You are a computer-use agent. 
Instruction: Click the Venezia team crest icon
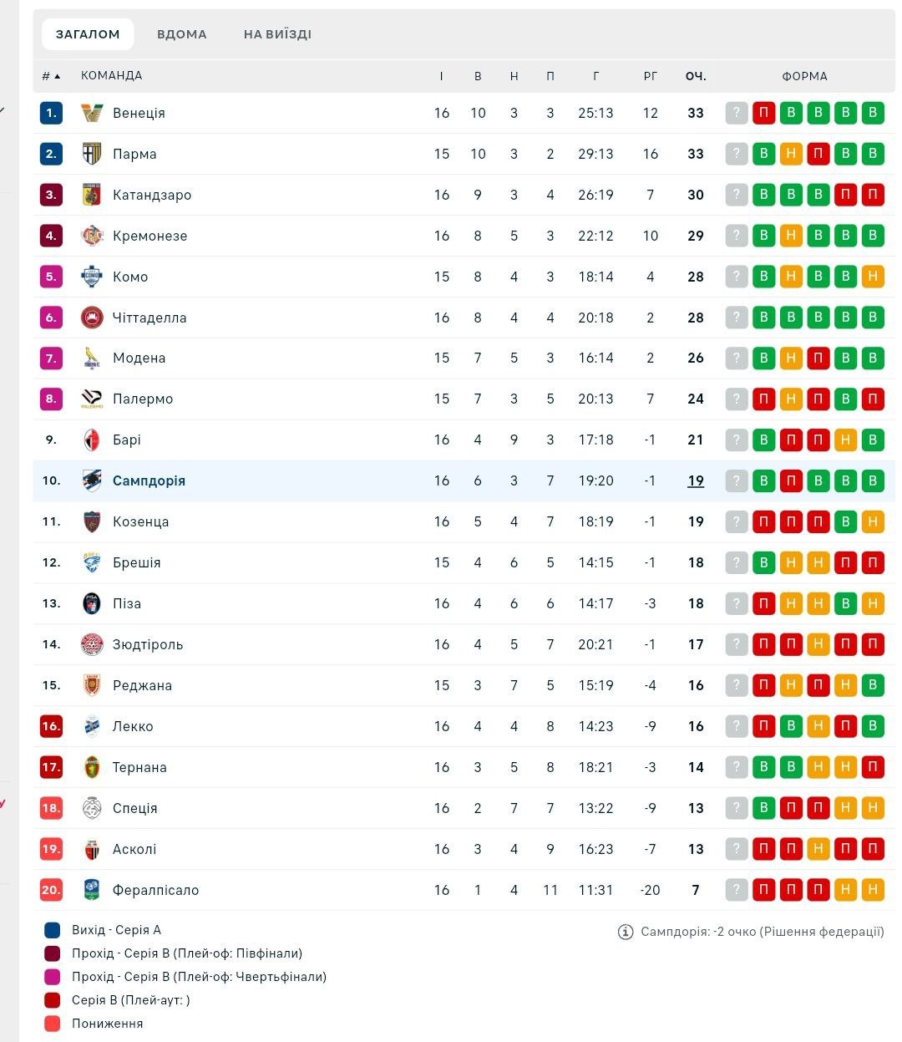coord(92,113)
